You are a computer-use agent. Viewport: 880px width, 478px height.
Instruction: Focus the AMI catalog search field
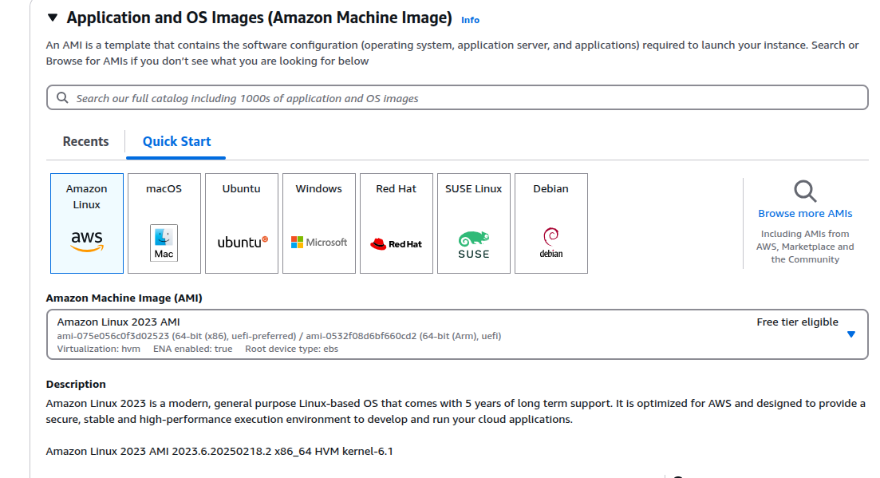tap(457, 97)
